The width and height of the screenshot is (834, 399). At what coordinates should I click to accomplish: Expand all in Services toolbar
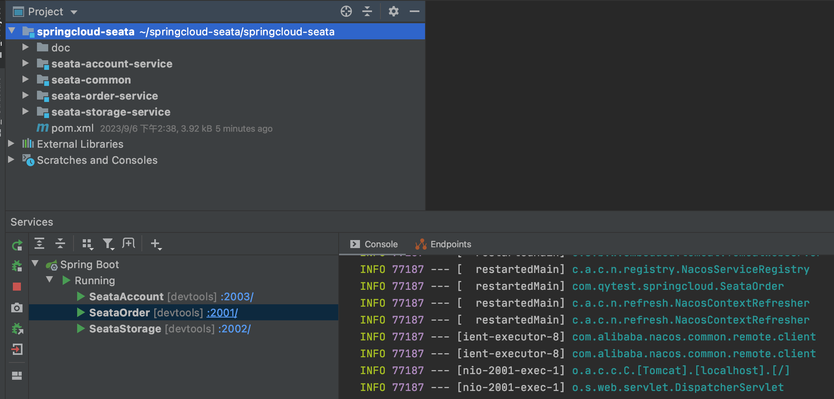coord(39,243)
